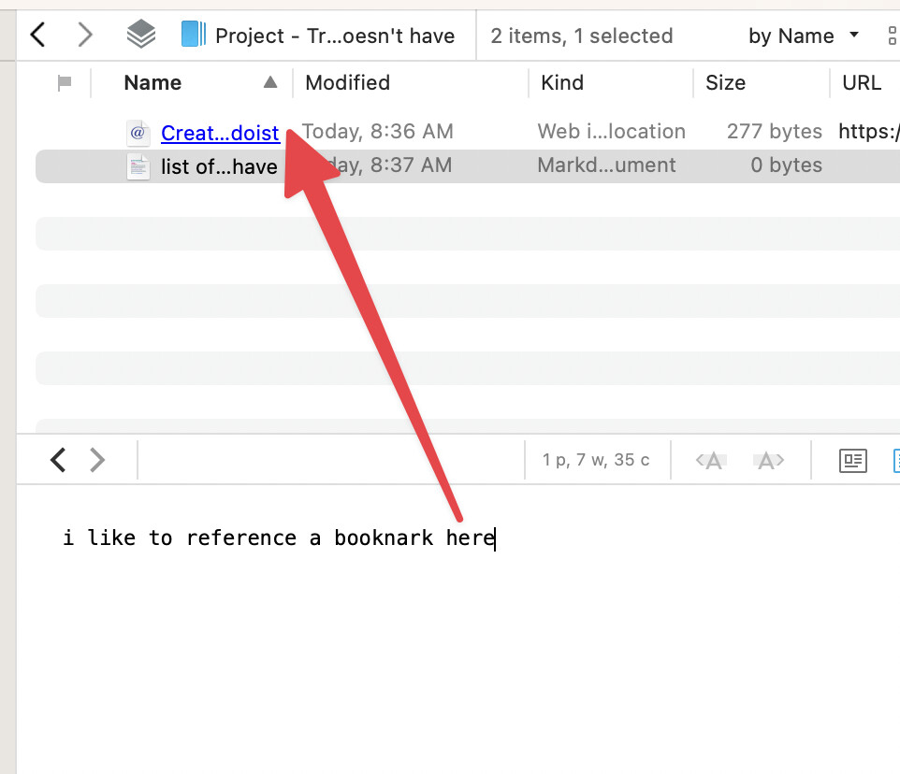Toggle the sort direction triangle on Name column
The height and width of the screenshot is (774, 900).
pos(269,82)
